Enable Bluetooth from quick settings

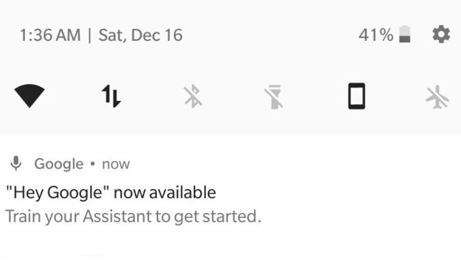pyautogui.click(x=193, y=98)
